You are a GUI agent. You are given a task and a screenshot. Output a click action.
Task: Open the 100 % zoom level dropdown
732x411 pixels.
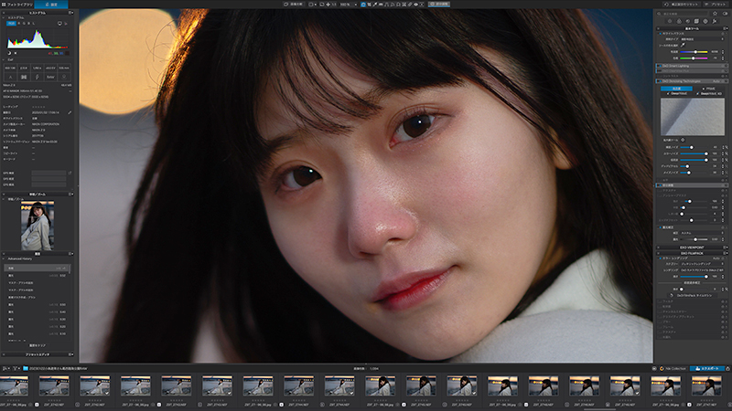point(348,5)
